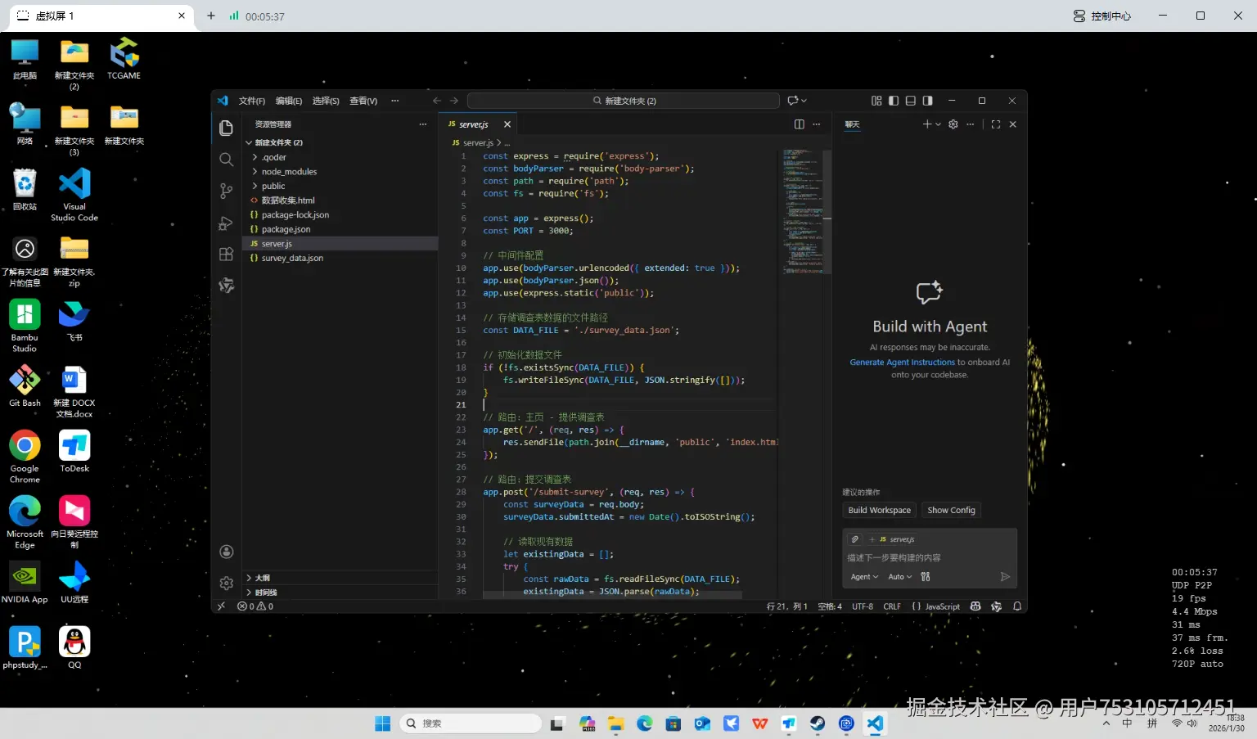Open the 查看(V) menu

click(x=363, y=101)
